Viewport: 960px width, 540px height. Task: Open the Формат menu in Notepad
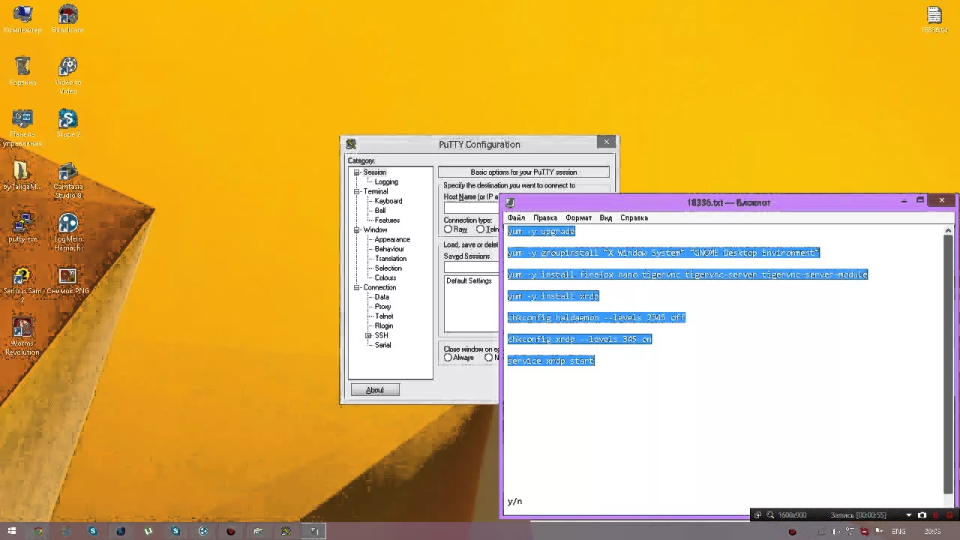click(578, 218)
